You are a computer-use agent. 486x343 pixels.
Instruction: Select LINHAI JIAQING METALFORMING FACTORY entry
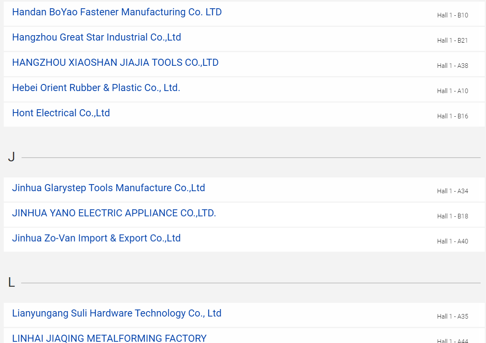coord(109,338)
